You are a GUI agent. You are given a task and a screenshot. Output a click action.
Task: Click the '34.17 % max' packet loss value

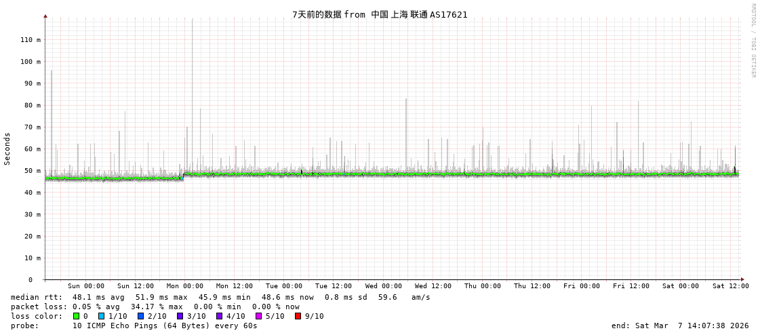click(157, 307)
